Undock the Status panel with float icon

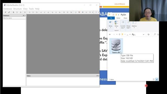(97, 76)
